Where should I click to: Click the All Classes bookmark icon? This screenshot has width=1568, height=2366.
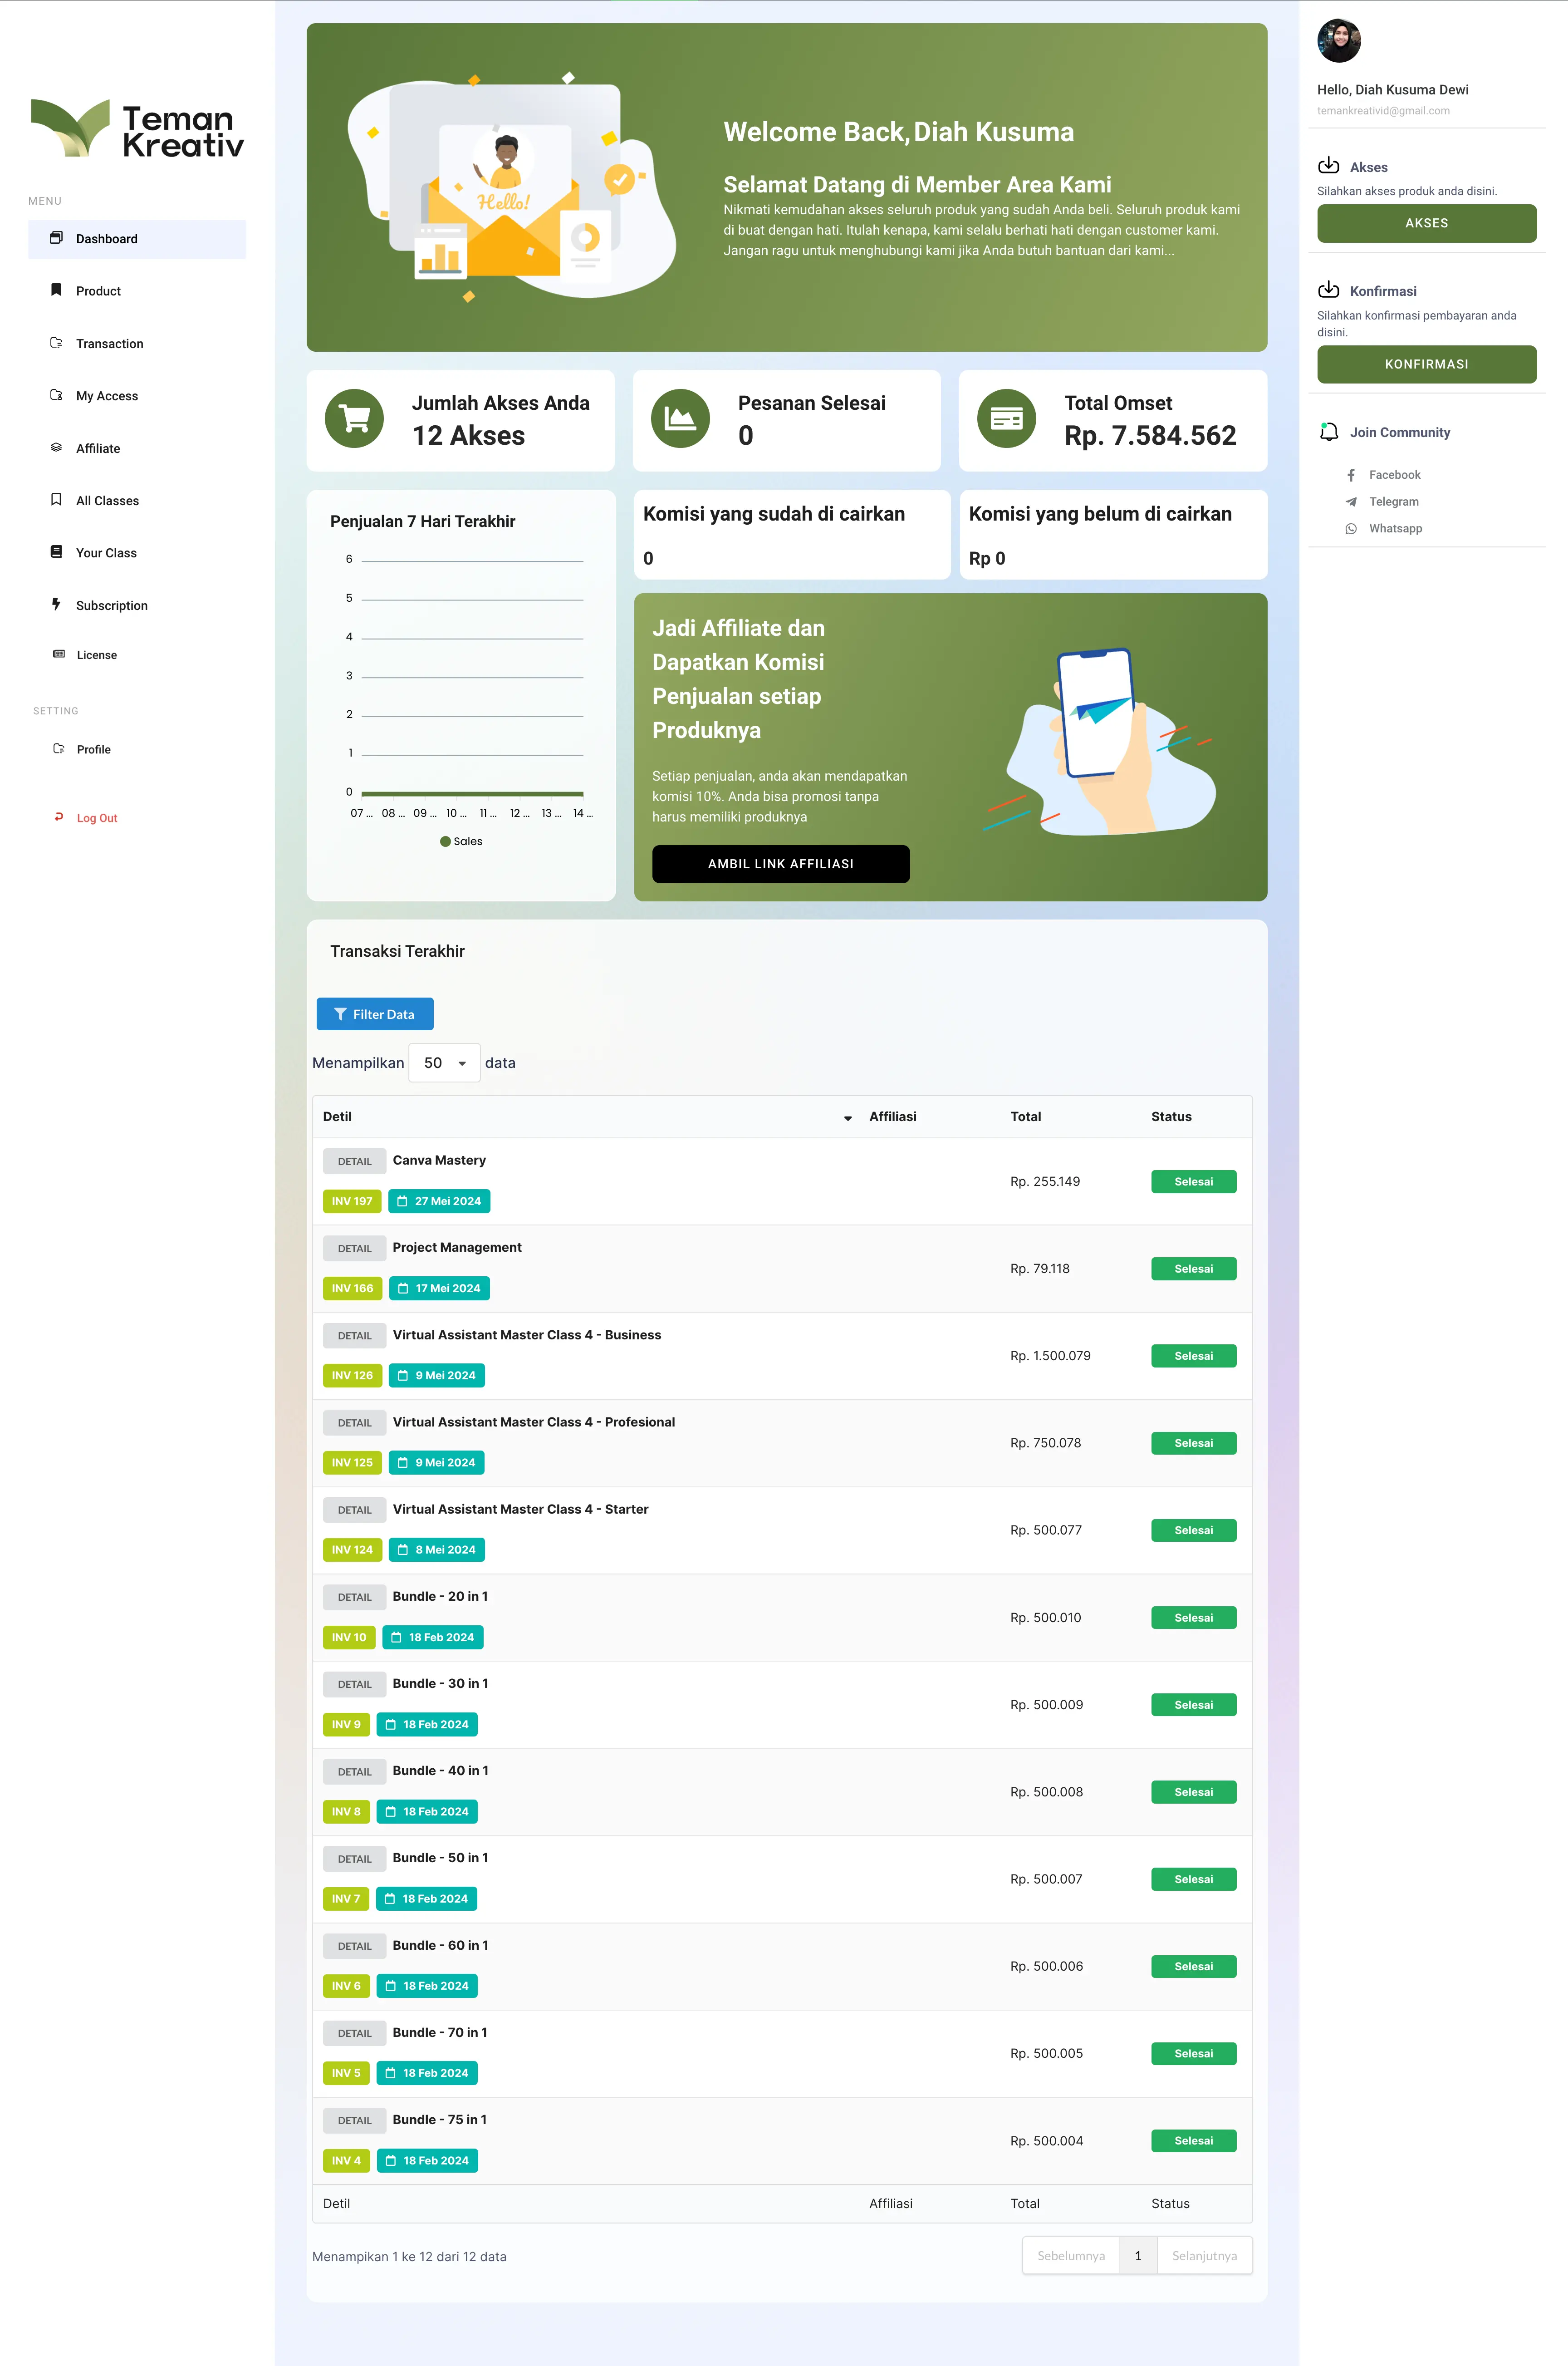56,499
